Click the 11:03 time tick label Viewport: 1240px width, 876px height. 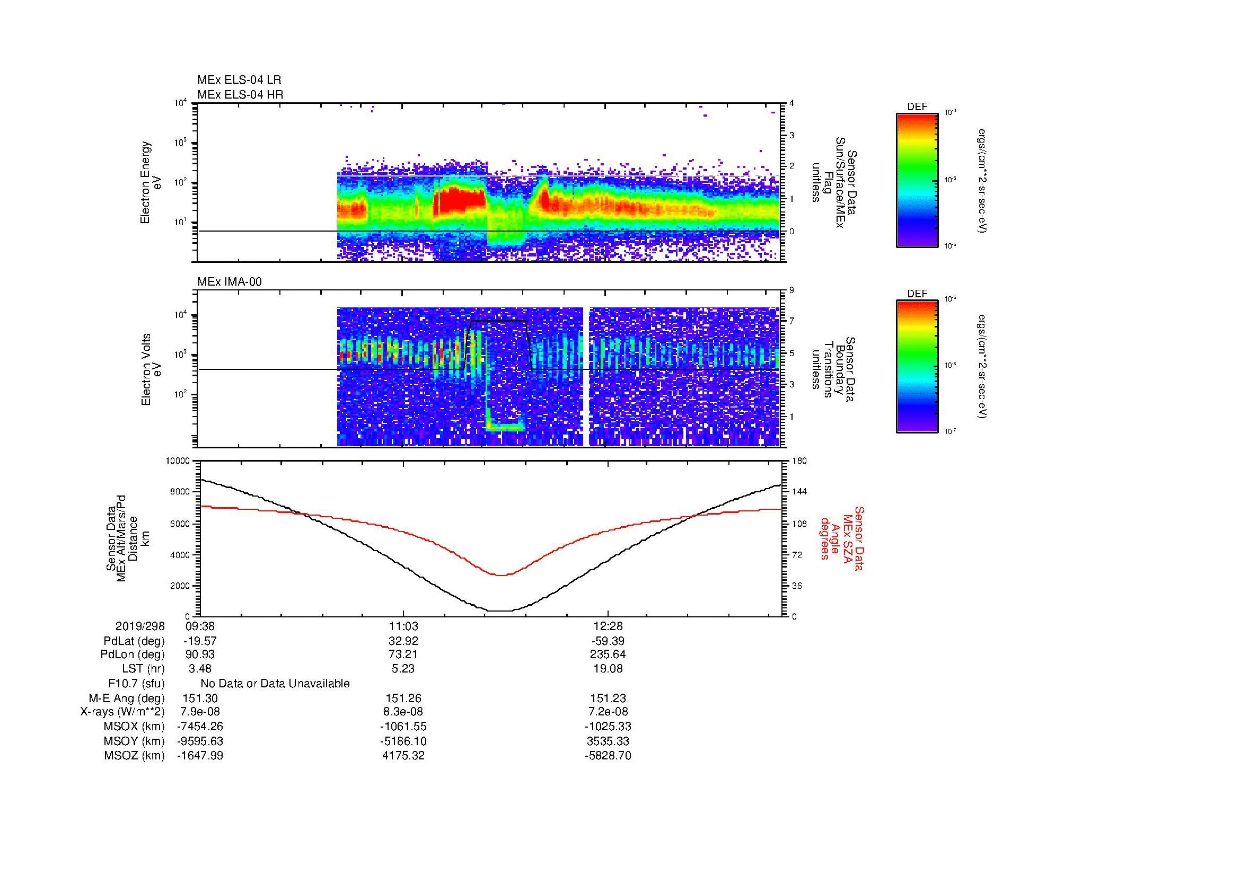pos(403,626)
